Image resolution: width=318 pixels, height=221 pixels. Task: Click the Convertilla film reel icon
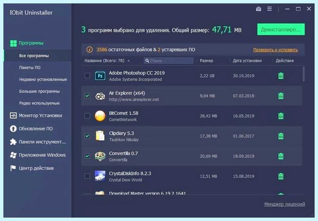click(100, 156)
